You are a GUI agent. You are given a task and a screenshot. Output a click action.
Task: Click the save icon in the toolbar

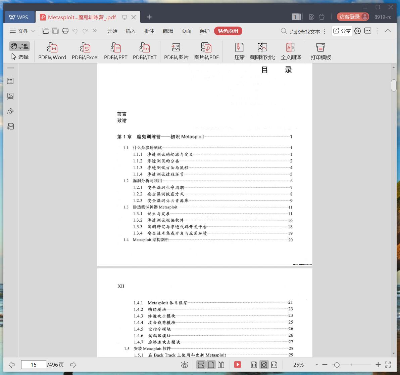click(55, 31)
